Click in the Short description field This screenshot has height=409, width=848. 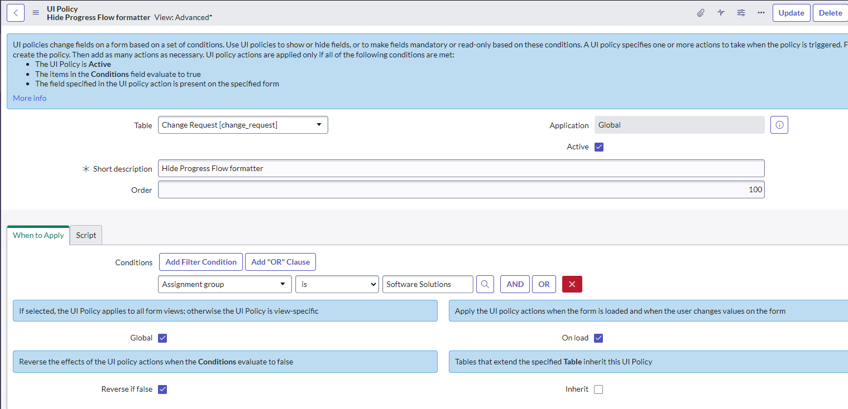pos(461,169)
